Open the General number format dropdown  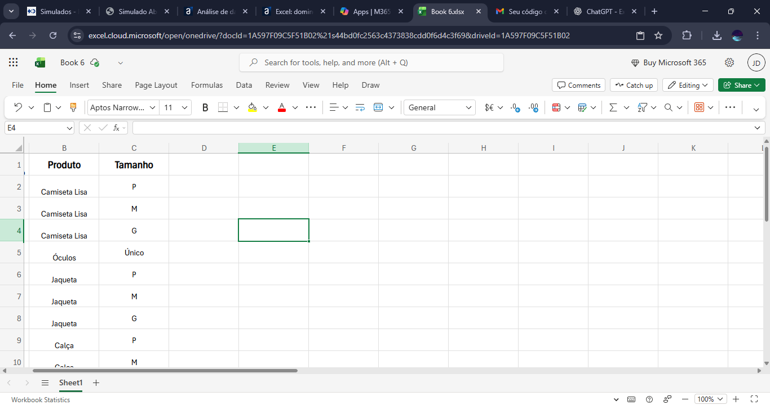pos(440,107)
